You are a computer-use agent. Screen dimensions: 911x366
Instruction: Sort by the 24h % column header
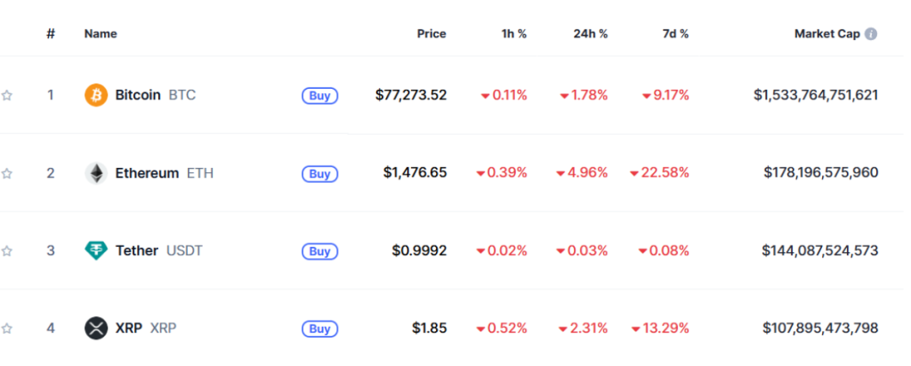tap(591, 34)
